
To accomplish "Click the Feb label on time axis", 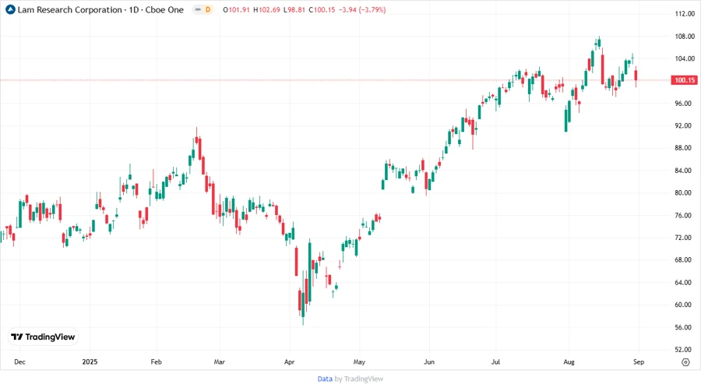I will (156, 362).
